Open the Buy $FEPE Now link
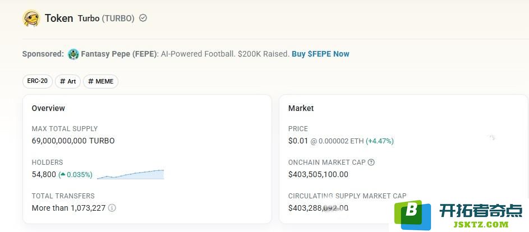Screen dimensions: 529x232 320,54
